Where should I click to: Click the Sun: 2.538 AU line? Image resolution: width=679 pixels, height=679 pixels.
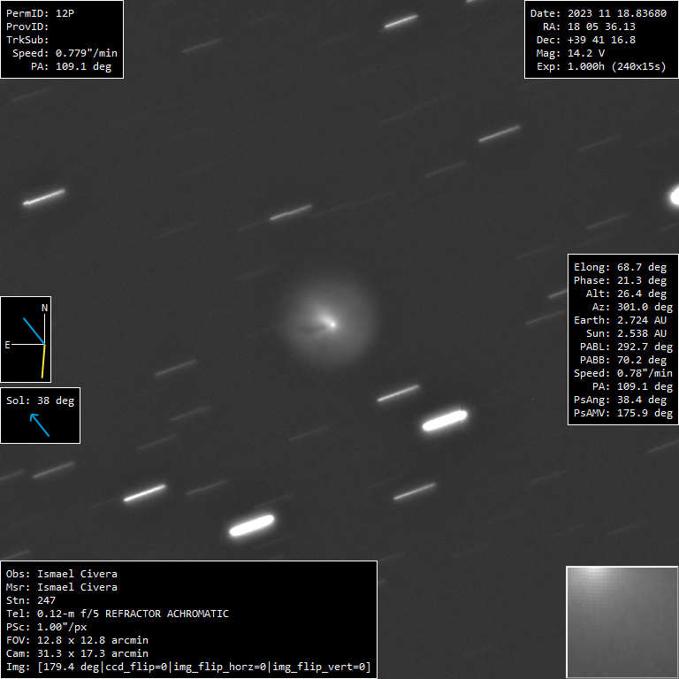626,333
